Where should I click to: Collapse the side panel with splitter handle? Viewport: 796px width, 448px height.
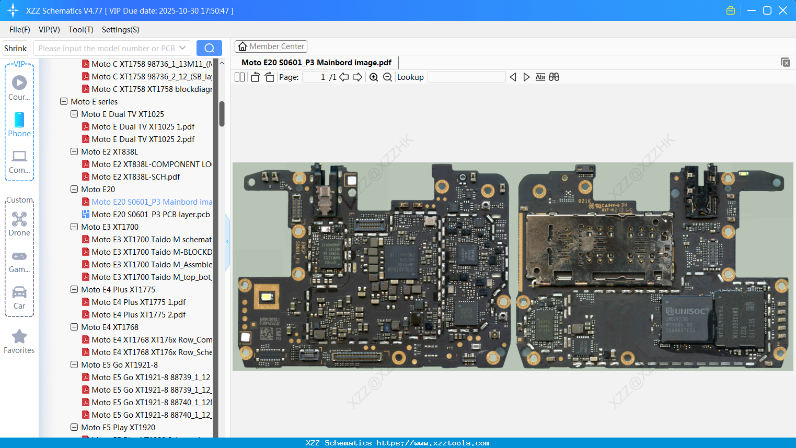point(227,241)
